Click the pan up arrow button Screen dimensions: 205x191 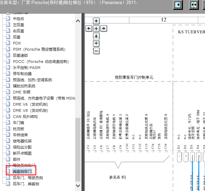pyautogui.click(x=96, y=21)
